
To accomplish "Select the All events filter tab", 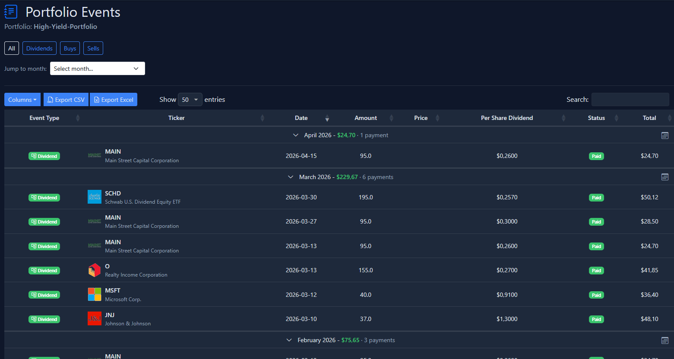I will point(12,48).
